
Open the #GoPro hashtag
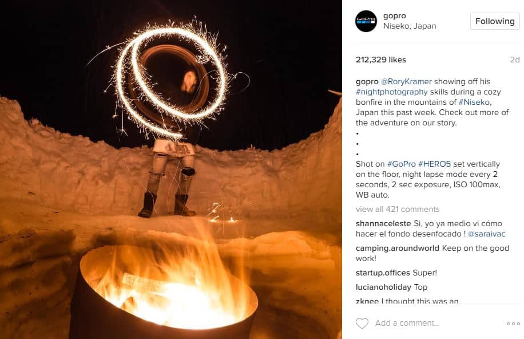coord(402,164)
